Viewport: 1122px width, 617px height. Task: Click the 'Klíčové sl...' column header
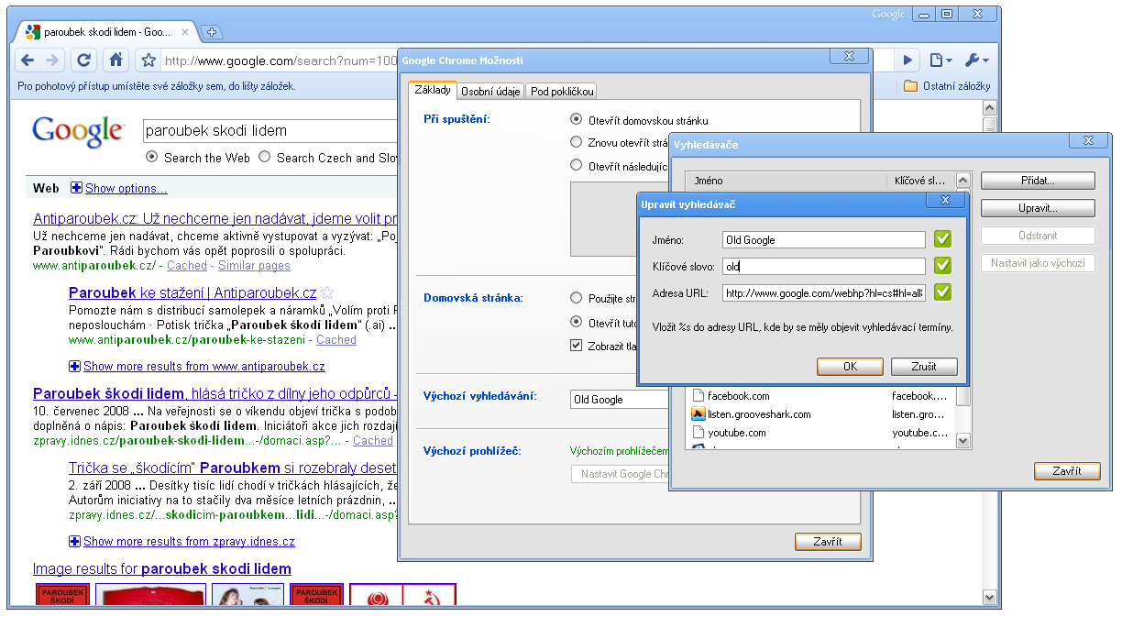[x=920, y=181]
